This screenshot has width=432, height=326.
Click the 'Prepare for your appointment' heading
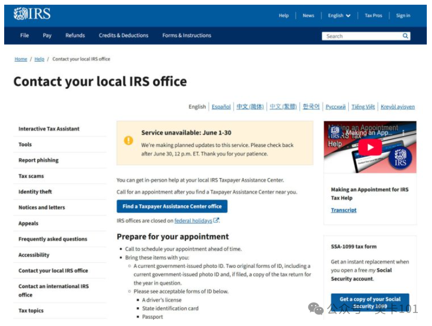(x=173, y=236)
